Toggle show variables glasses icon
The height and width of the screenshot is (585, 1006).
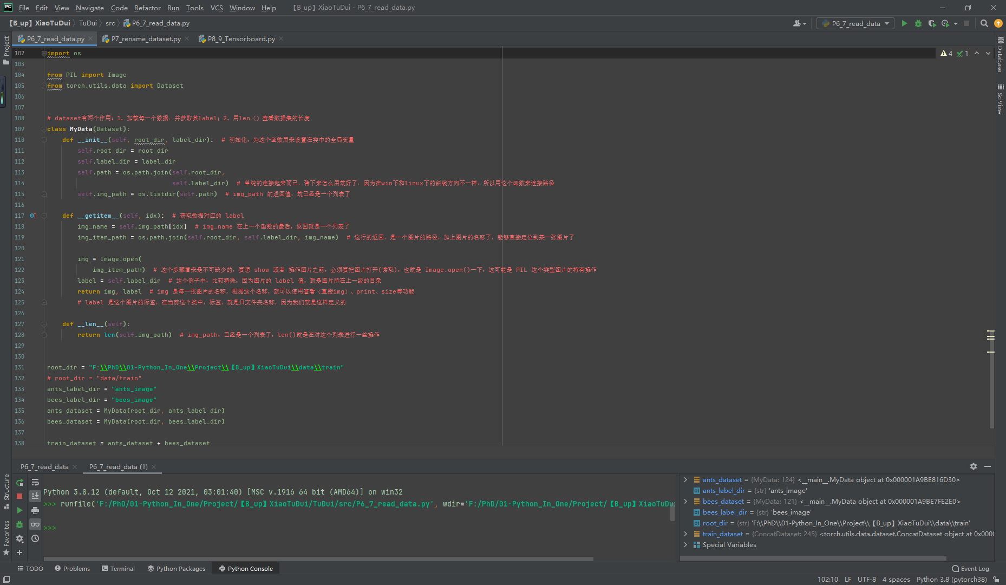(35, 524)
